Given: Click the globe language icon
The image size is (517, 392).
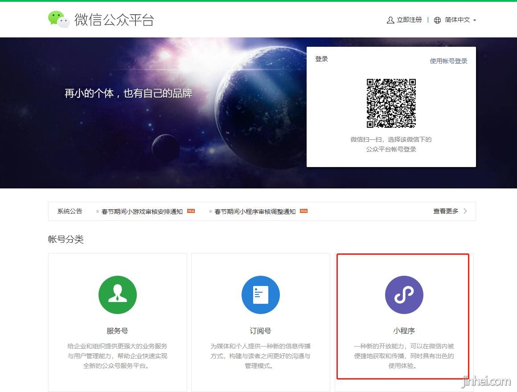Looking at the screenshot, I should (x=437, y=20).
